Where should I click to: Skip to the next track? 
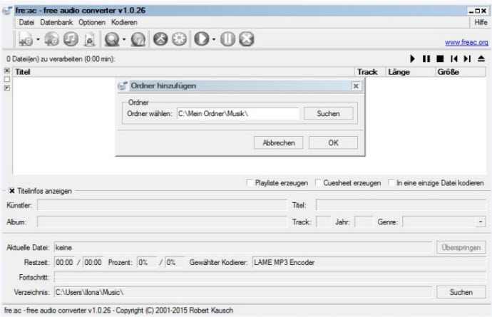467,58
